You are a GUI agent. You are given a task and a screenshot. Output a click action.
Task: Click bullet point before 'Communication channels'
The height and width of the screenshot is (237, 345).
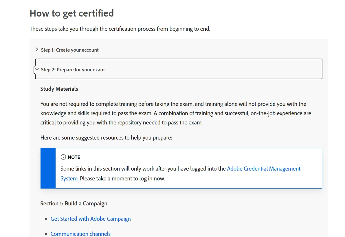tap(46, 234)
